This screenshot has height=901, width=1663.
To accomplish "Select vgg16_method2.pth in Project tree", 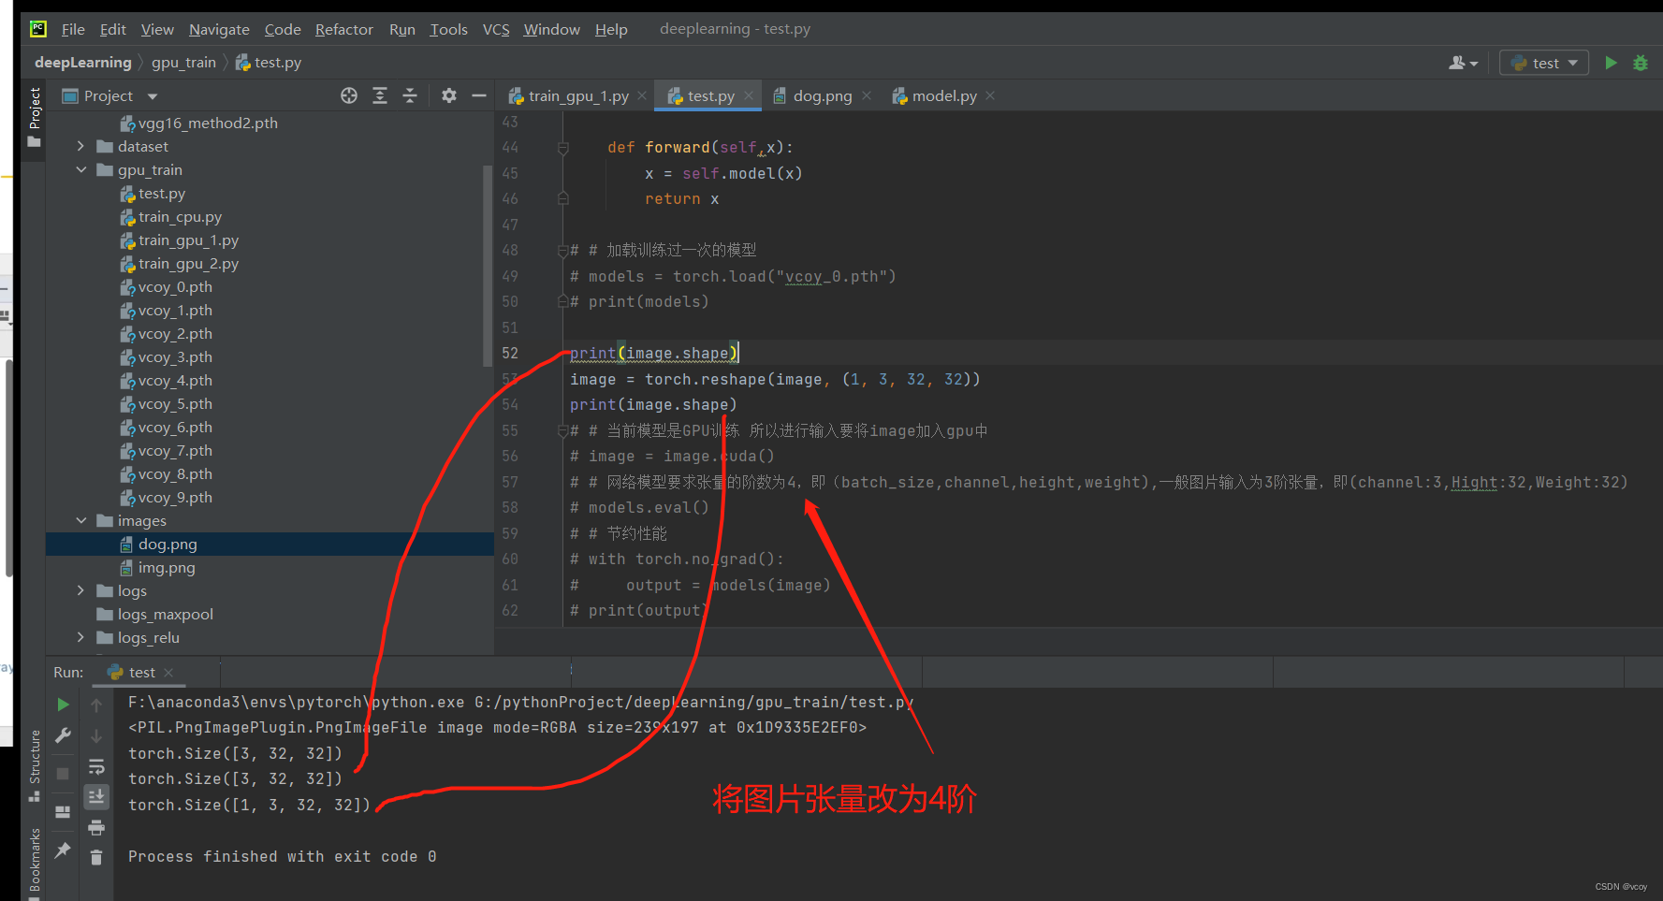I will 208,123.
